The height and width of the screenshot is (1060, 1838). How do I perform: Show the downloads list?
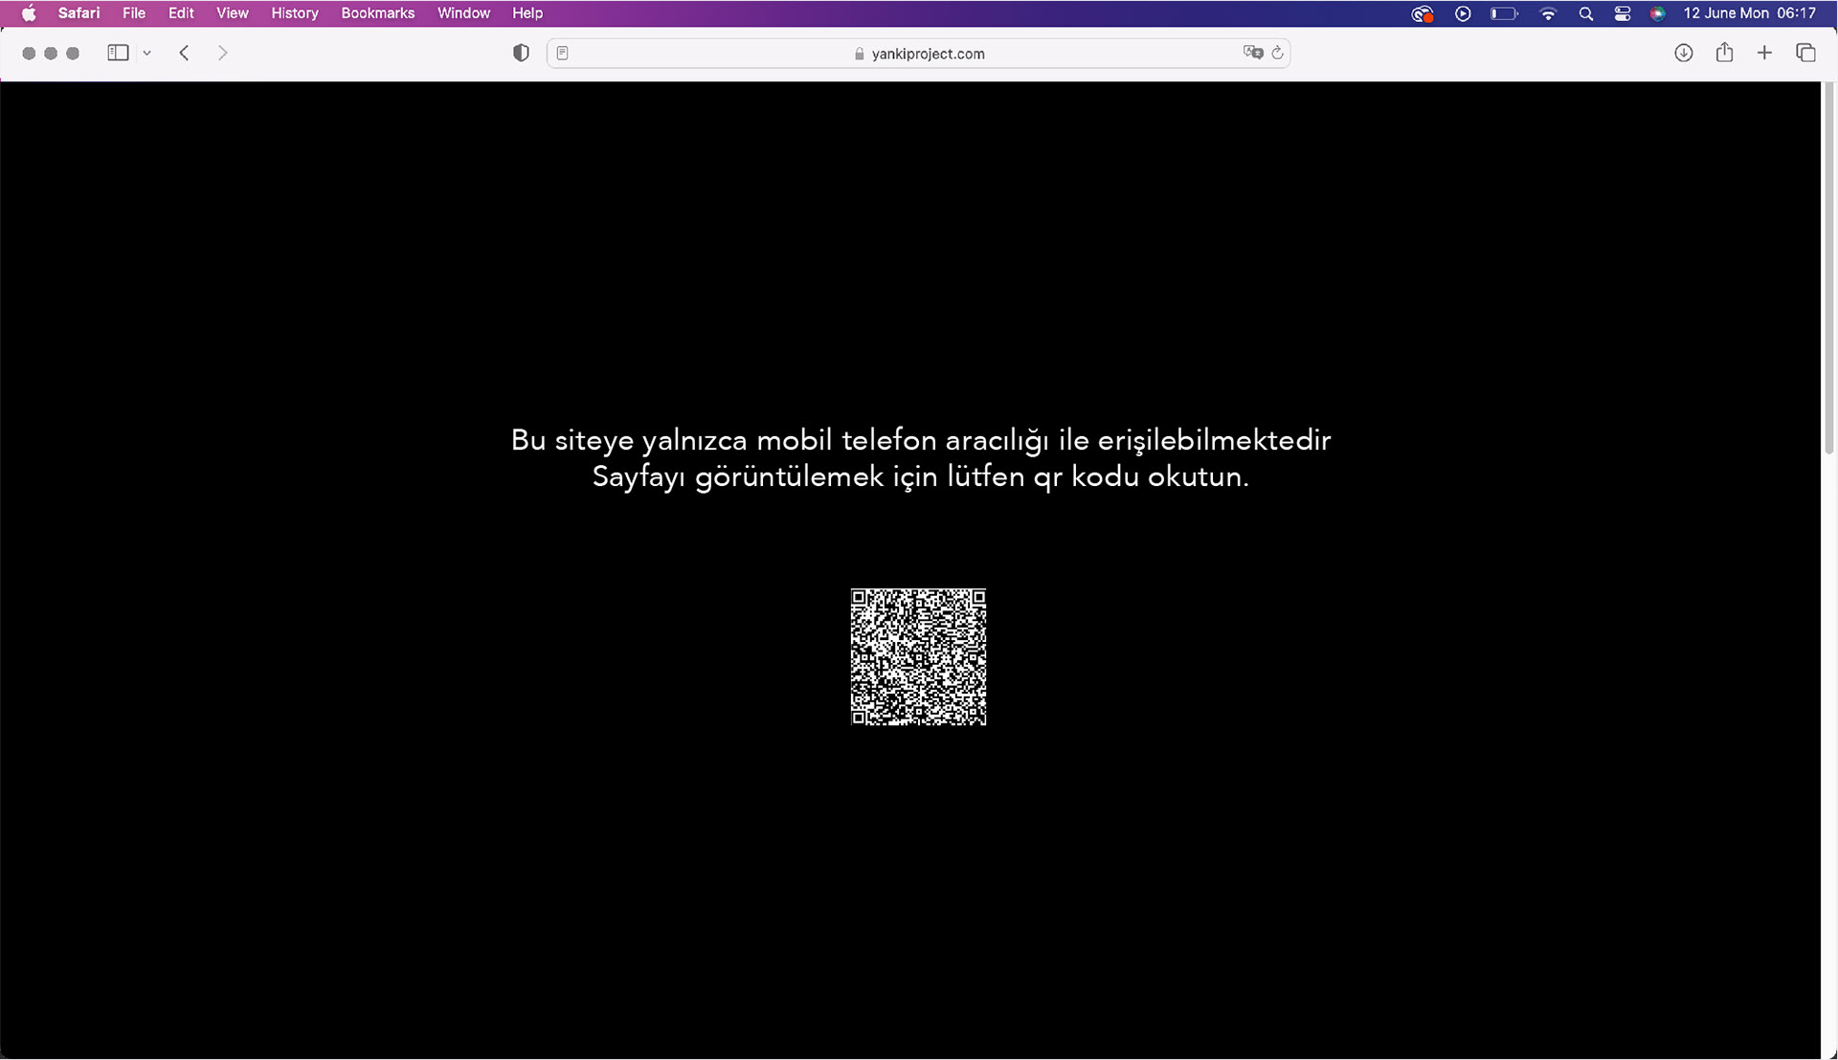point(1684,54)
